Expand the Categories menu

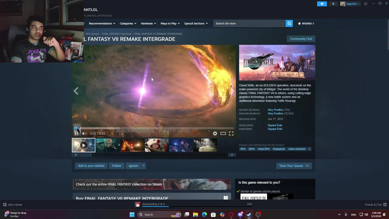coord(128,23)
